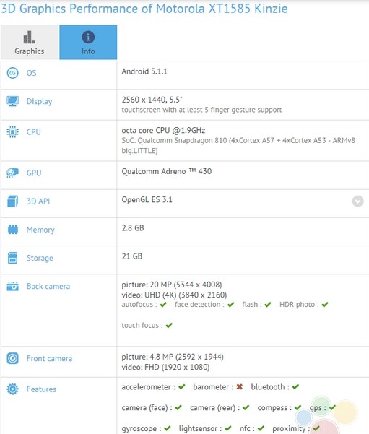Screen dimensions: 369x434
Task: Click the Qualcomm Adreno 430 text
Action: tap(167, 171)
